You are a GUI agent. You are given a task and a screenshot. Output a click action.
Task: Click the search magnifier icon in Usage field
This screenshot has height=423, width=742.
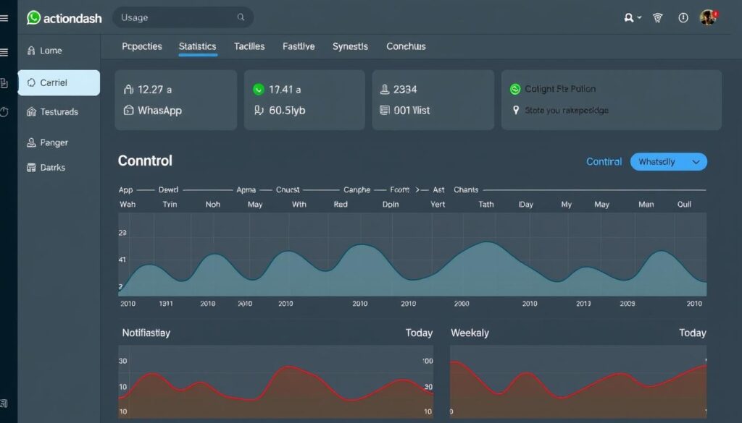click(241, 17)
